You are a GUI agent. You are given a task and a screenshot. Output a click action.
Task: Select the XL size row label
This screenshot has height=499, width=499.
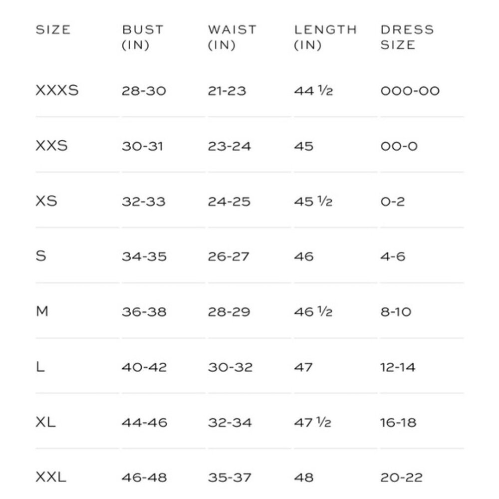pos(45,422)
